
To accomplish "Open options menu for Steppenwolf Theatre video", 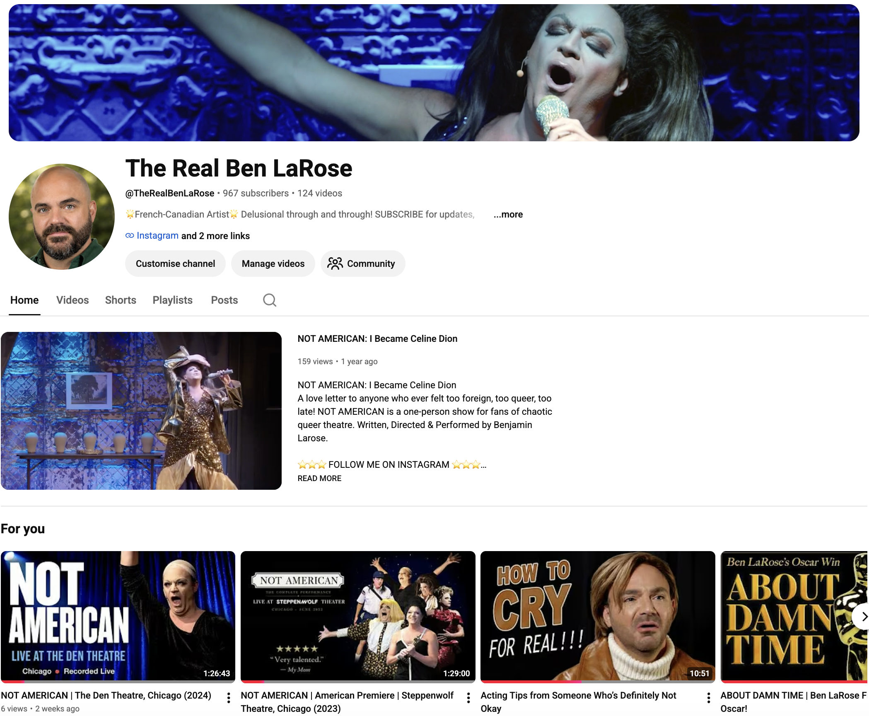I will 468,698.
